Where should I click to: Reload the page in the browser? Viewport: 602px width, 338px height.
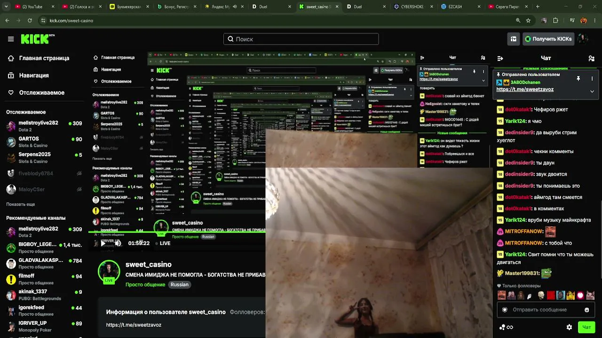coord(30,21)
